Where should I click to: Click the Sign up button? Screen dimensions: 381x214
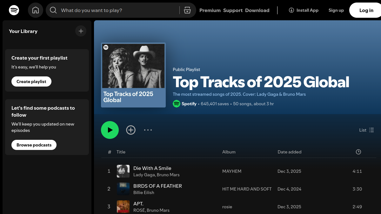(336, 10)
